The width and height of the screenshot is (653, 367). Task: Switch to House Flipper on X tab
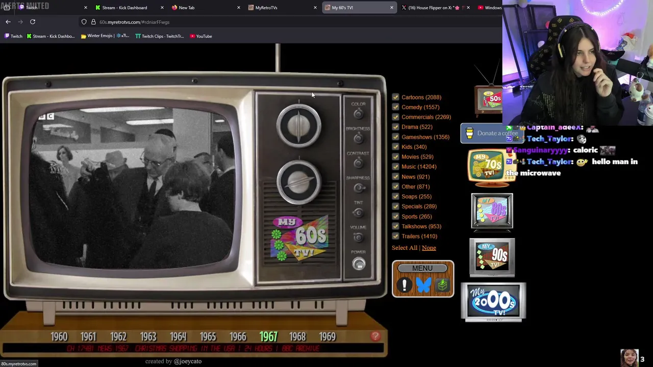[436, 8]
